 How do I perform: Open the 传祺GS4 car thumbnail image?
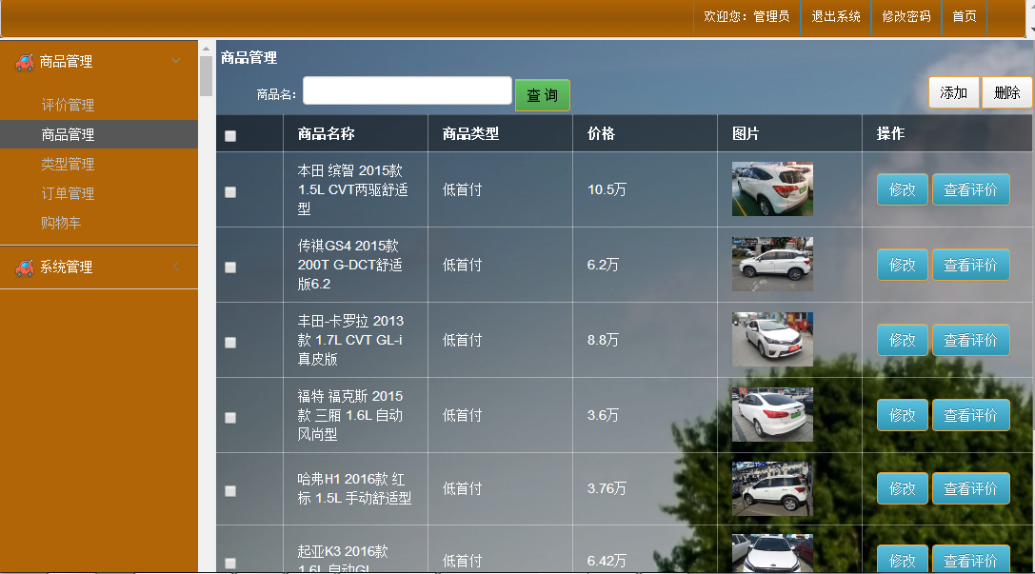tap(772, 265)
